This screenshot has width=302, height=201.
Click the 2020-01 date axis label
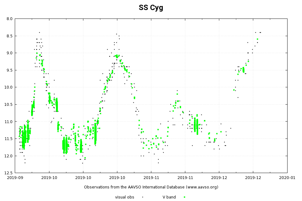pyautogui.click(x=287, y=177)
